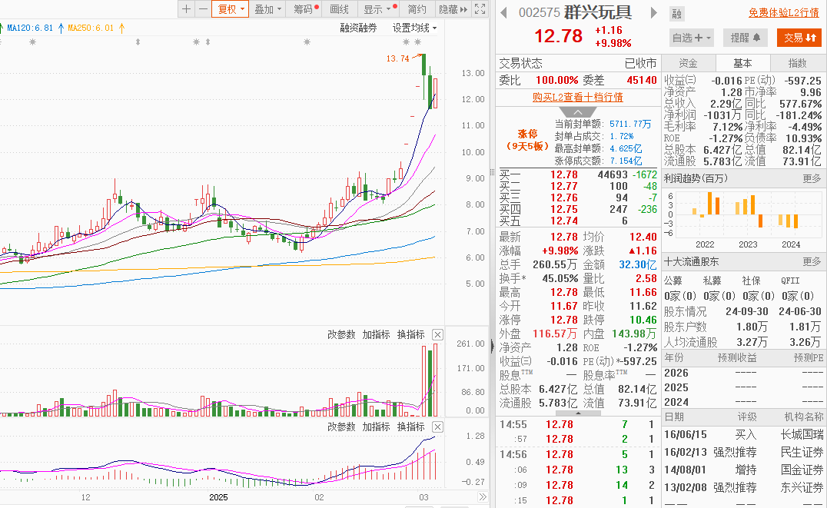Jump chart to latest with double arrow
Viewport: 827px width, 508px height.
(x=482, y=497)
